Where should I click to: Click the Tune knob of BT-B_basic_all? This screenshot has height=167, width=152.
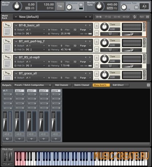point(104,27)
